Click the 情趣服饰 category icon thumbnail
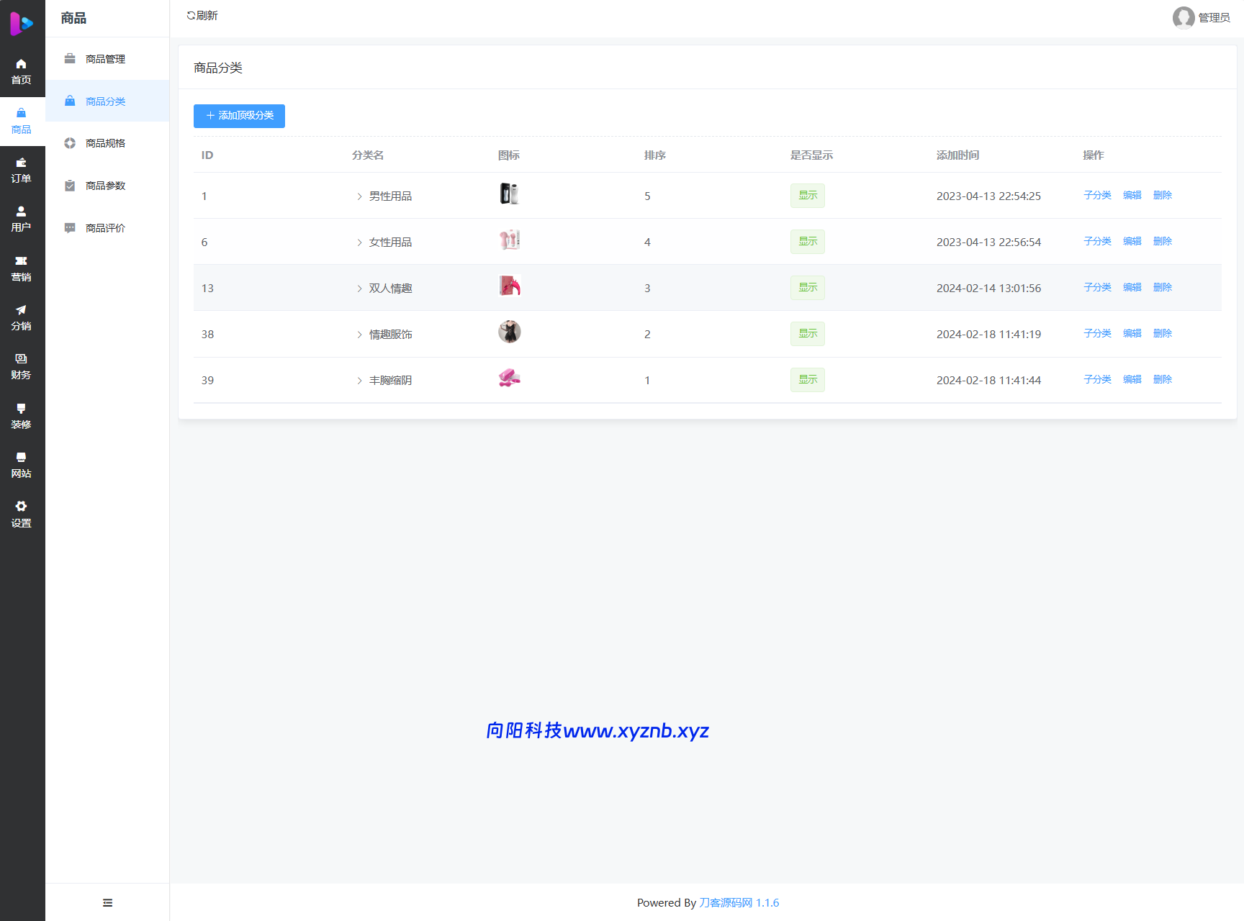This screenshot has height=921, width=1244. coord(510,332)
